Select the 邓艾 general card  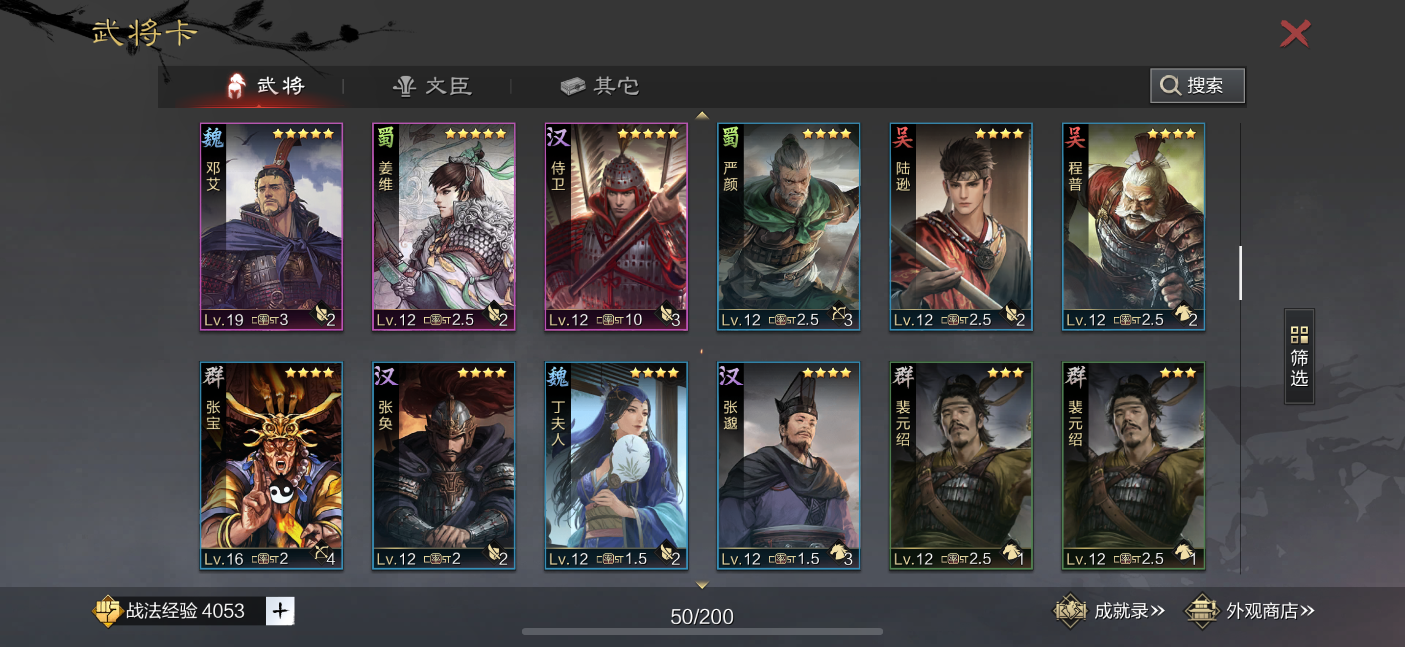pyautogui.click(x=271, y=226)
